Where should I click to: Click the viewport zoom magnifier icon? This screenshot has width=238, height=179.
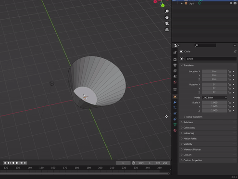(167, 11)
